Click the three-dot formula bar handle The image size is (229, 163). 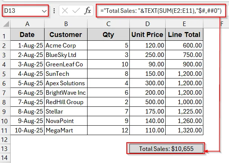[x=54, y=11]
